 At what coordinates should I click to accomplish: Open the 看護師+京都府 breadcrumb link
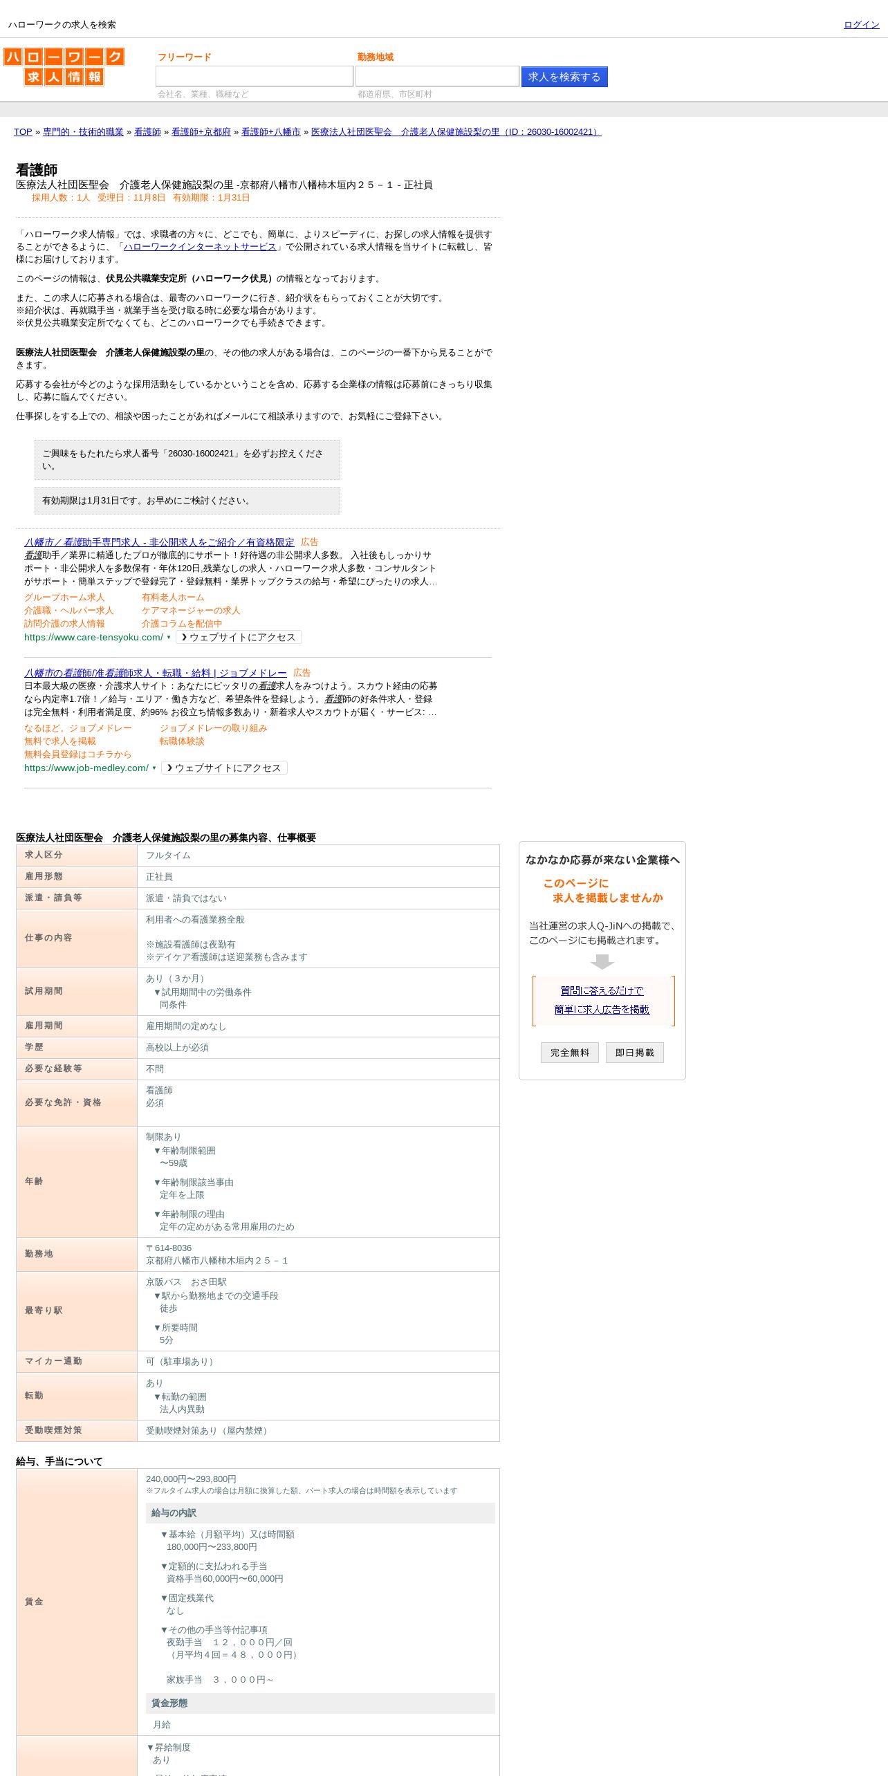pos(201,132)
